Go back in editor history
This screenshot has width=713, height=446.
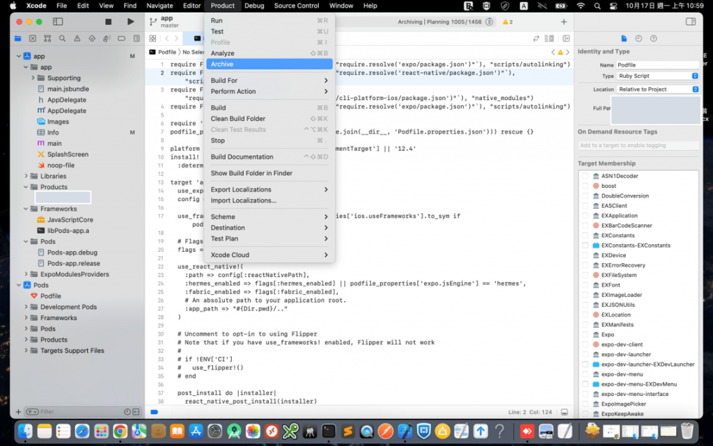coord(167,38)
